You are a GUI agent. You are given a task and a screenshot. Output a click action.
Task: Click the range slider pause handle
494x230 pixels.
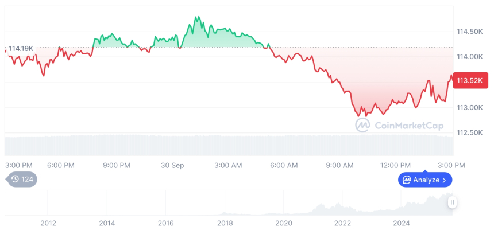point(453,202)
